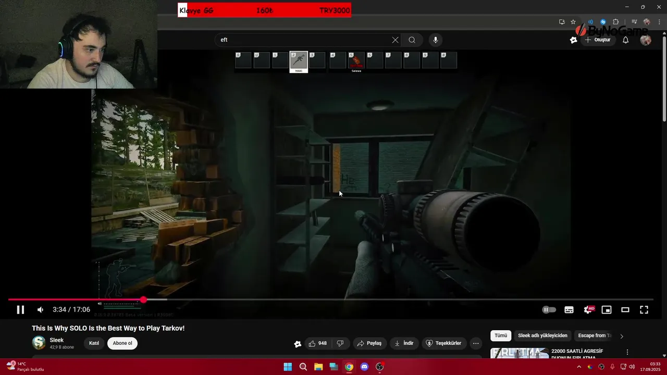The height and width of the screenshot is (375, 667).
Task: Open Discord from the taskbar
Action: tap(364, 367)
